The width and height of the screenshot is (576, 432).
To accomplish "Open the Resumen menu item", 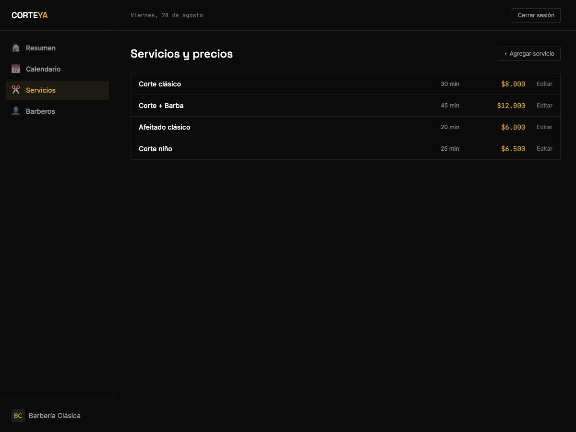I will pos(57,48).
